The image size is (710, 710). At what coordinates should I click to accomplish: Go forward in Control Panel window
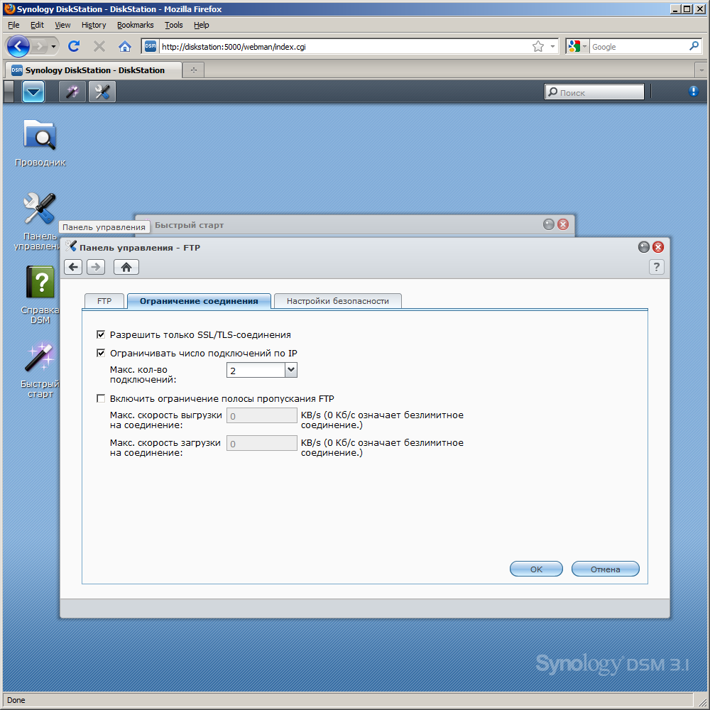click(96, 267)
